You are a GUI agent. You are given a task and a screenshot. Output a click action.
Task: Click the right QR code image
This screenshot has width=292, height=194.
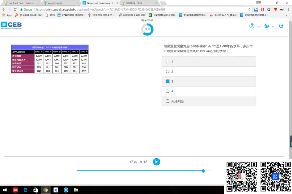click(276, 177)
